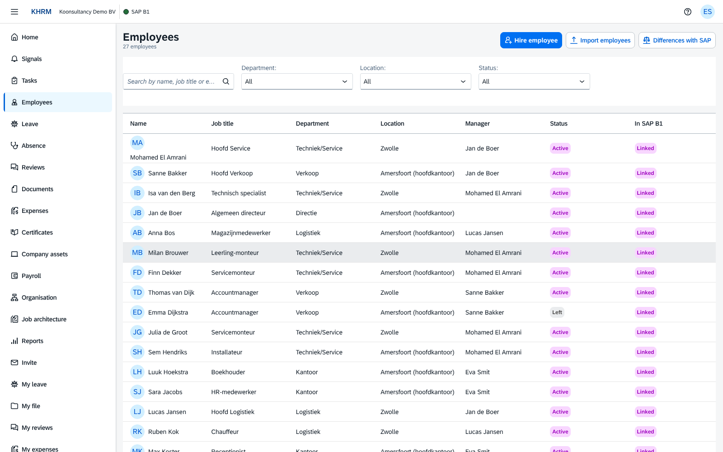Click the Organisation chart icon
Screen dimensions: 723x452
(x=14, y=297)
